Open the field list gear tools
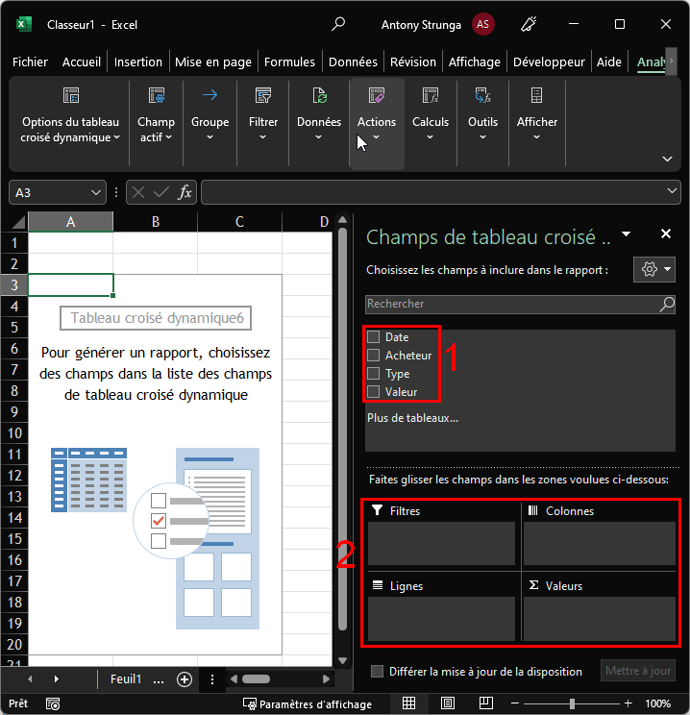Viewport: 690px width, 715px height. click(x=654, y=270)
